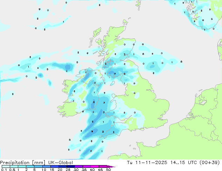The image size is (222, 171).
Task: Click the "UK-Global" model label
Action: 61,163
